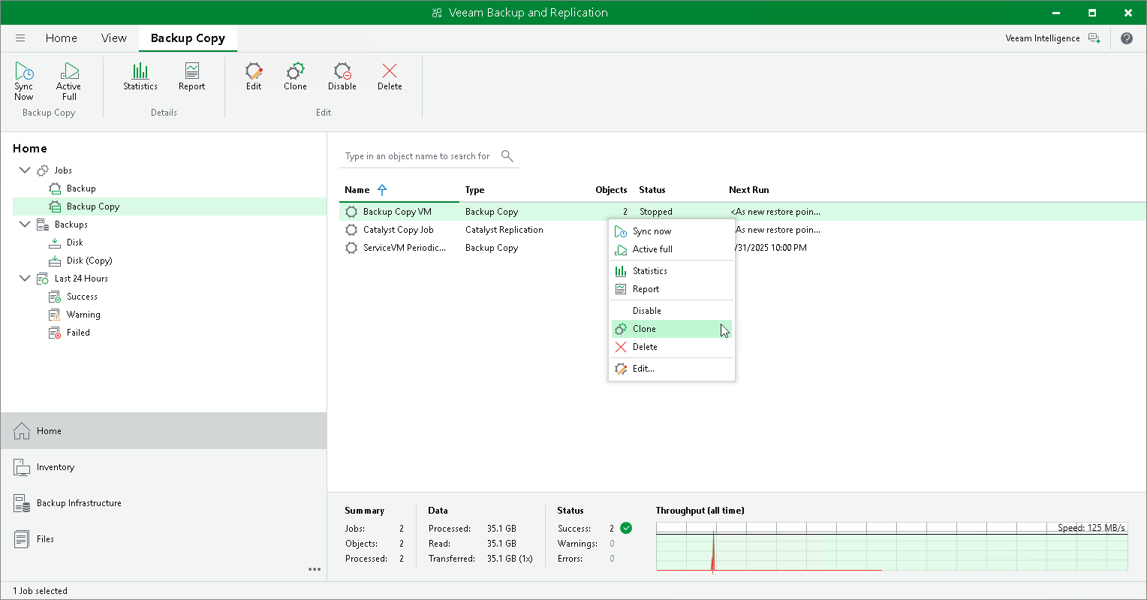Choose Delete in context menu
The width and height of the screenshot is (1147, 600).
(672, 347)
